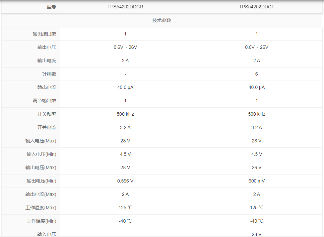Click the TPS54202DDCT model header

pyautogui.click(x=256, y=7)
